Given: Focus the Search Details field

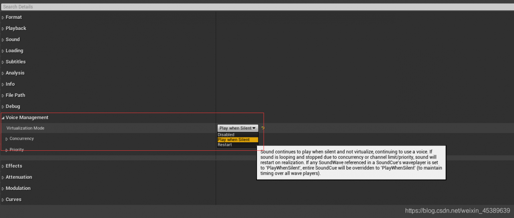Looking at the screenshot, I should (257, 7).
